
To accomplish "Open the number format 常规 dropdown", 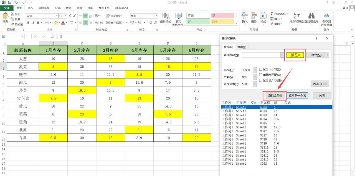I will tap(156, 16).
